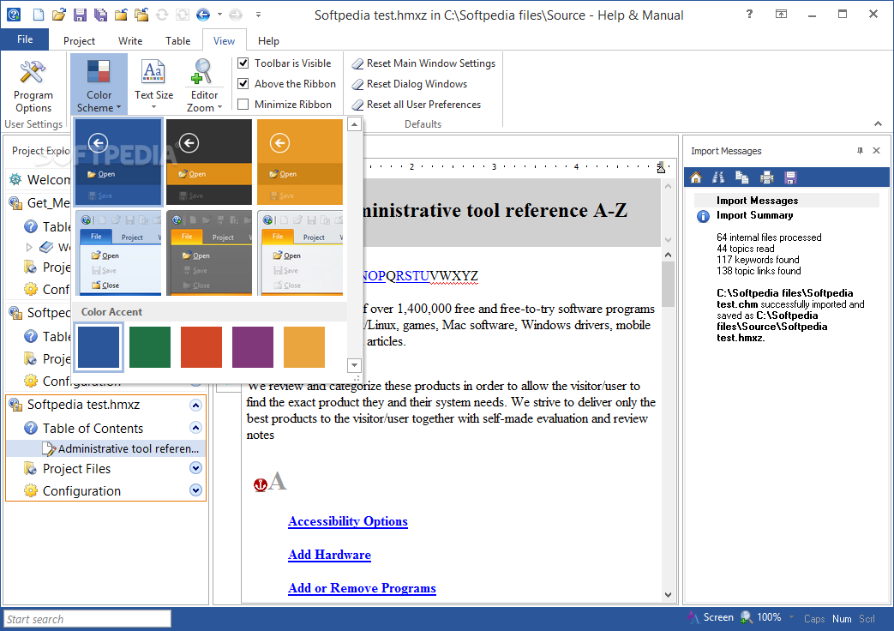
Task: Open the Add or Remove Programs link
Action: pos(362,588)
